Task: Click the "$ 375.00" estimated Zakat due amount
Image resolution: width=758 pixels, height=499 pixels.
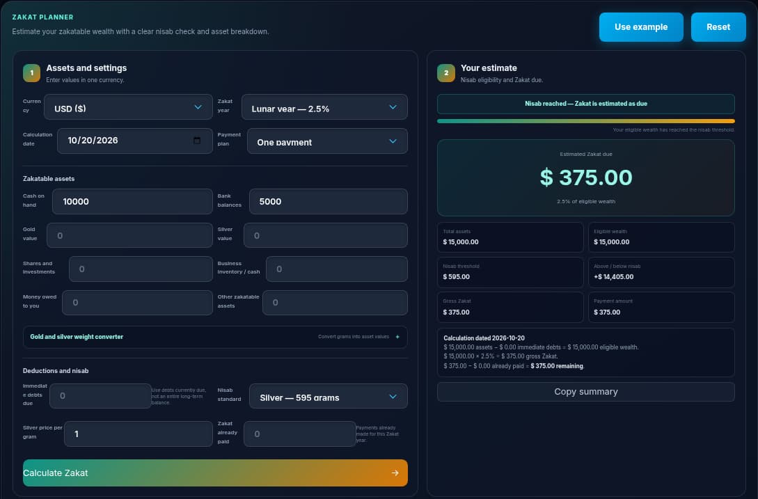Action: pos(586,177)
